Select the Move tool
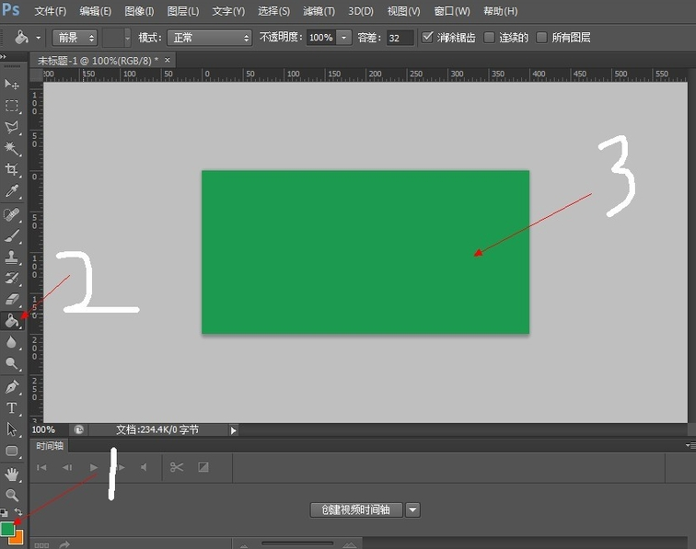 (12, 85)
